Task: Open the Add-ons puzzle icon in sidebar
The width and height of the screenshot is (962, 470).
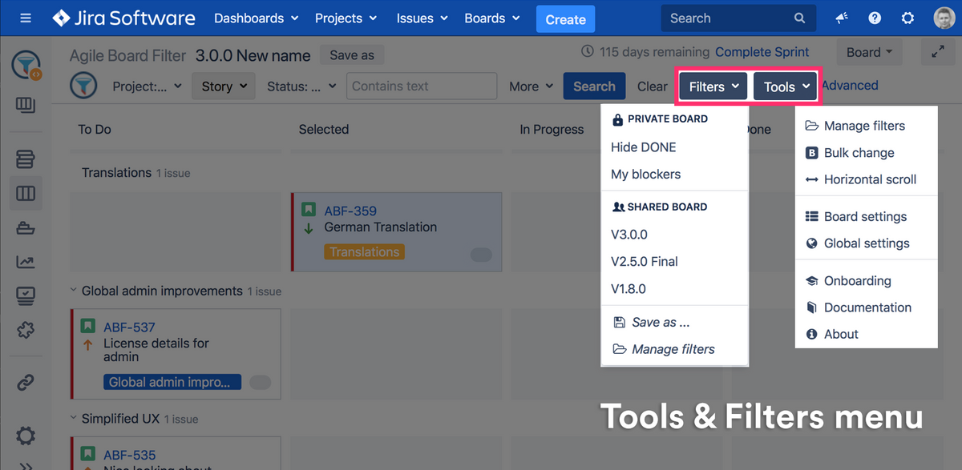Action: (x=26, y=329)
